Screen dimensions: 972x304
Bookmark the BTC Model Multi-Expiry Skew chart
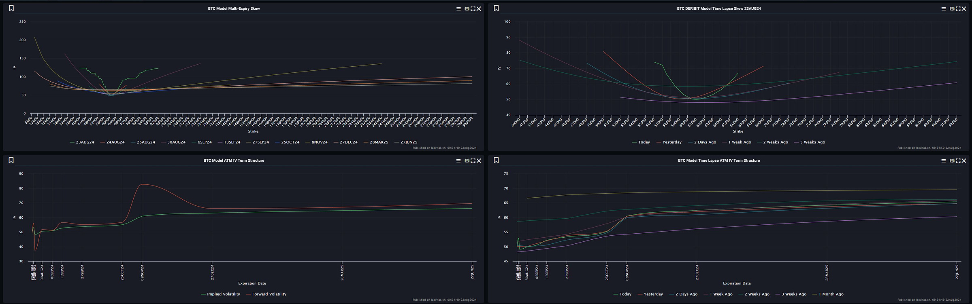11,8
